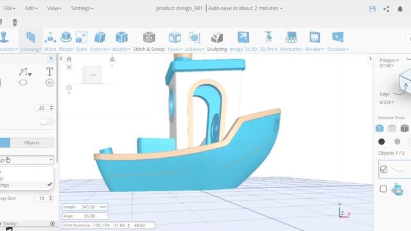Toggle the switch in drawing panel
The width and height of the screenshot is (411, 231).
[47, 121]
